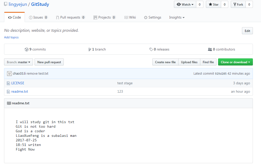Click the code brackets icon in the Code tab
261x165 pixels.
point(10,18)
